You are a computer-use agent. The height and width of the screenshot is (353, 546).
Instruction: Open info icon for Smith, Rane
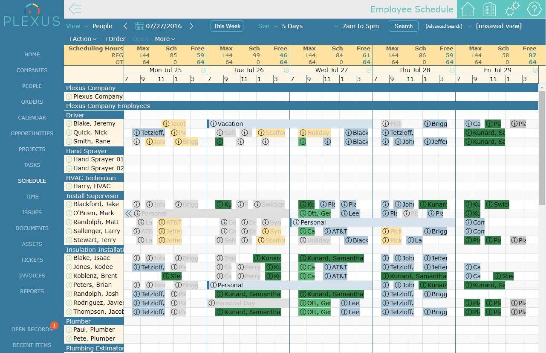click(69, 141)
